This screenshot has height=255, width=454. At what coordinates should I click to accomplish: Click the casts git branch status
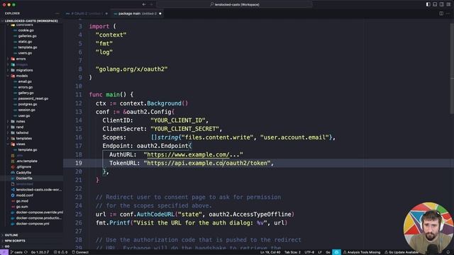coord(16,252)
